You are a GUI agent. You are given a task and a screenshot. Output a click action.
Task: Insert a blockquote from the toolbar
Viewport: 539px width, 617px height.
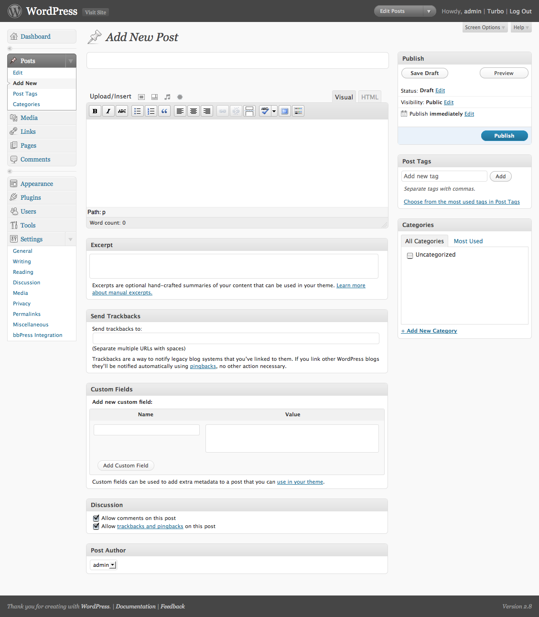pos(164,111)
